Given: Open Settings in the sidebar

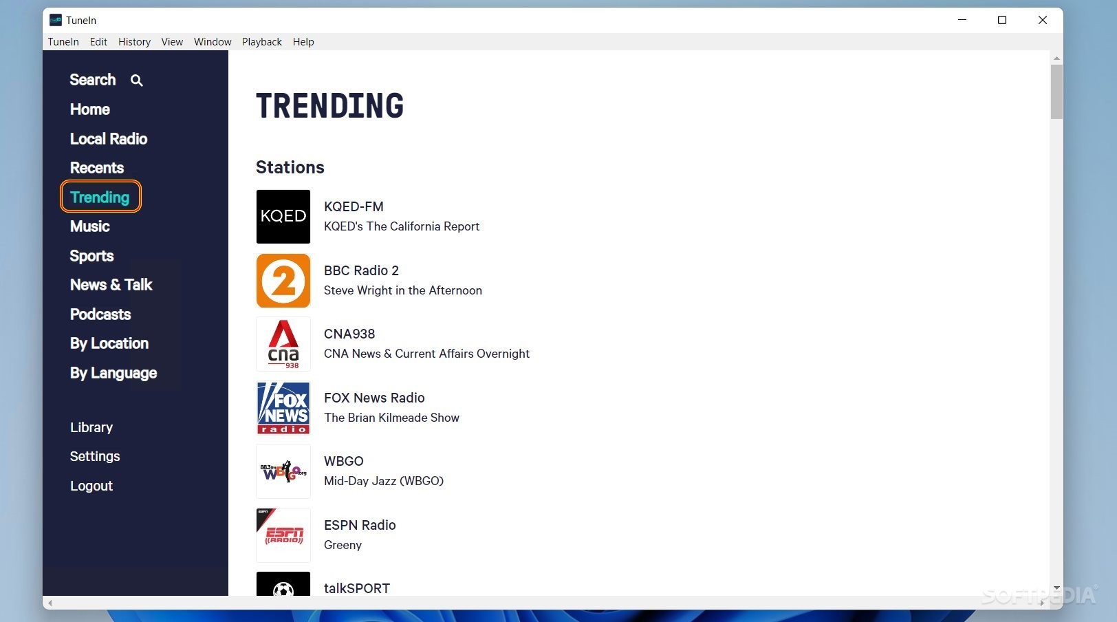Looking at the screenshot, I should coord(95,456).
